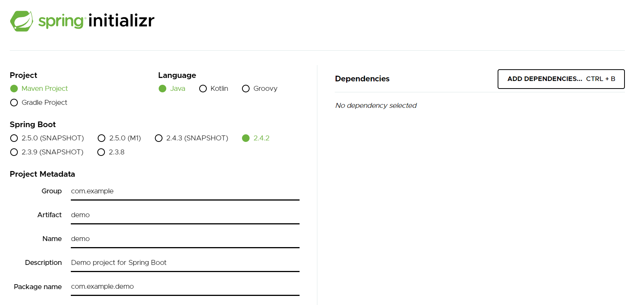Select Gradle Project radio button
The height and width of the screenshot is (305, 637).
point(14,103)
